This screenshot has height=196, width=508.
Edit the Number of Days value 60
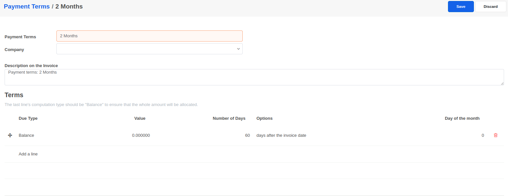click(247, 135)
